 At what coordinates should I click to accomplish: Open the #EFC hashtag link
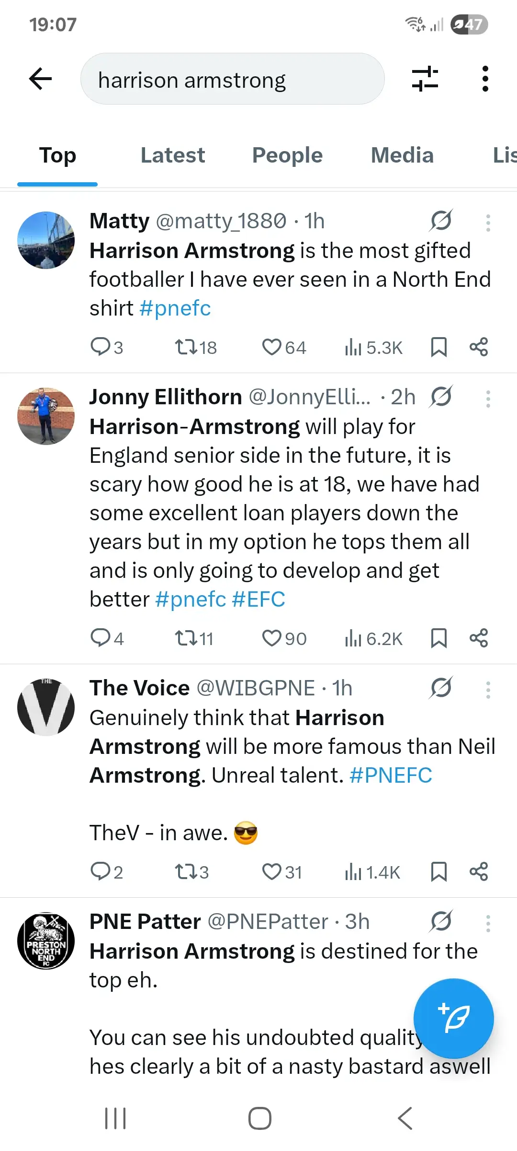click(258, 599)
